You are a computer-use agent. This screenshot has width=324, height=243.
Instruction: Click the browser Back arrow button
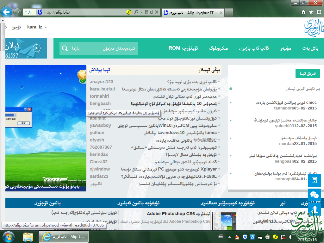(x=7, y=12)
